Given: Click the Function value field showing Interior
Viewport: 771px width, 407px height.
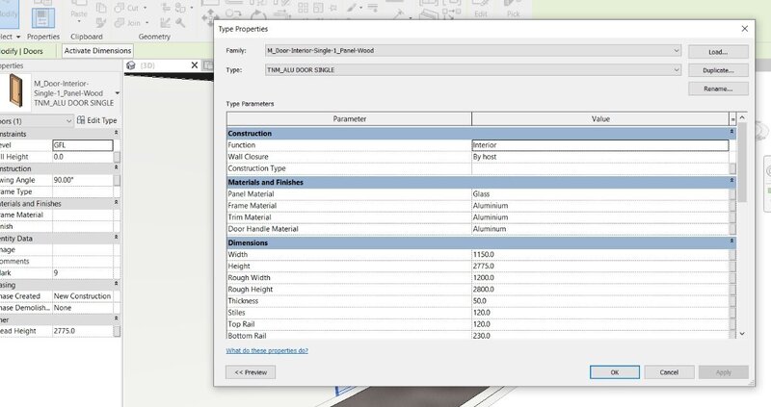Looking at the screenshot, I should [598, 145].
